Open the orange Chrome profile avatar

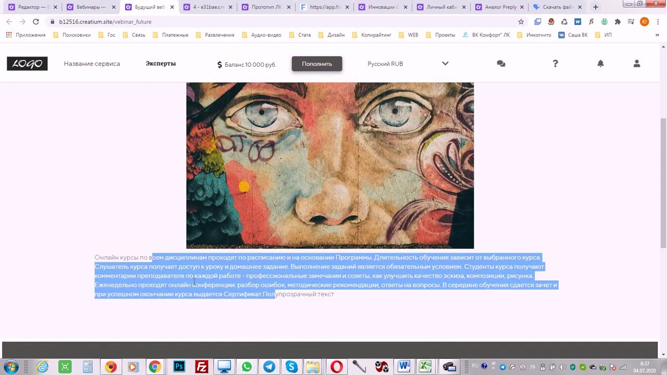tap(645, 22)
